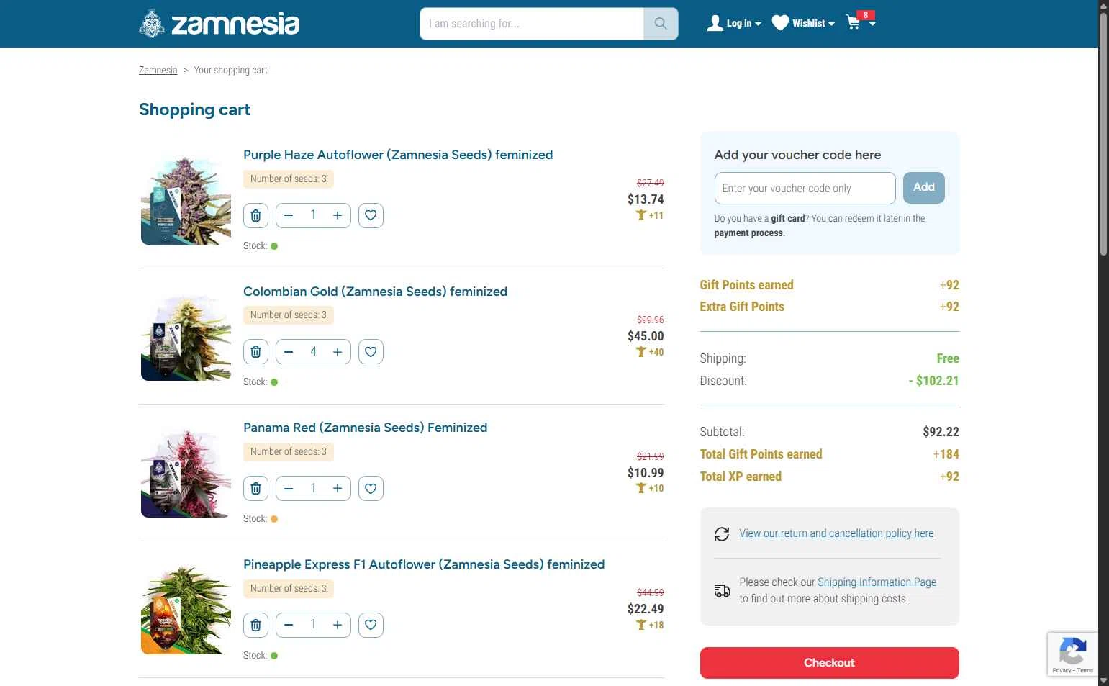
Task: Increase quantity of Purple Haze Autoflower
Action: (338, 215)
